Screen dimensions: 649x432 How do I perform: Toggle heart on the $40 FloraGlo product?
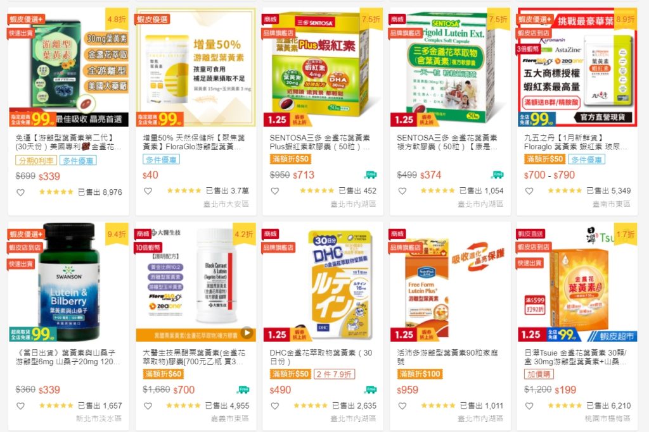148,191
